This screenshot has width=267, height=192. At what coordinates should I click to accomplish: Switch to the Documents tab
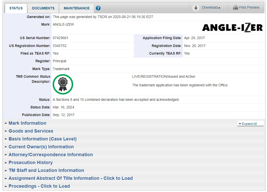[43, 8]
